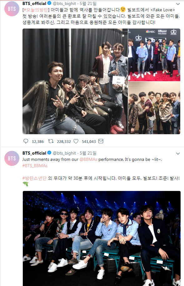Viewport: 184px width, 286px height.
Task: Open BTS avatar on second tweet
Action: (12, 158)
